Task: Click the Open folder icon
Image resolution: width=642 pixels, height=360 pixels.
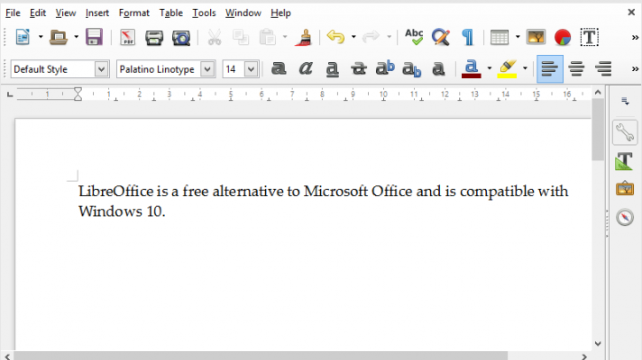Action: pos(58,37)
